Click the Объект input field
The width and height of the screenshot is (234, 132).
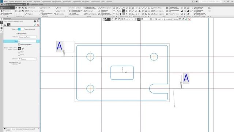(x=27, y=37)
